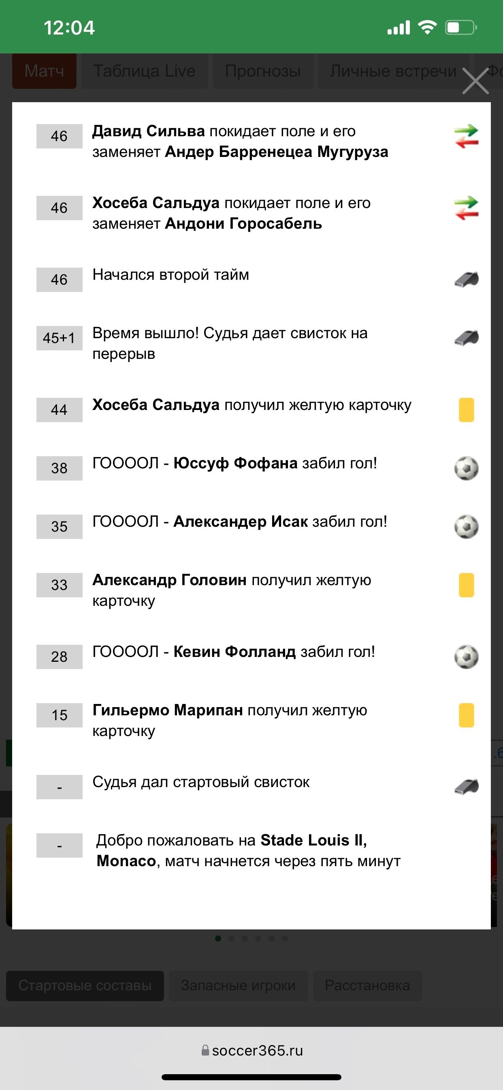Image resolution: width=503 pixels, height=1090 pixels.
Task: Click substitution arrows icon for Хосеба Сальдуа
Action: coord(466,208)
